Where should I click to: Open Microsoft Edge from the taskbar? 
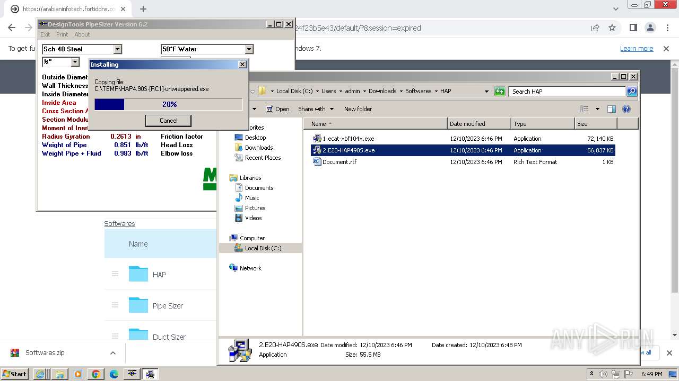point(114,374)
